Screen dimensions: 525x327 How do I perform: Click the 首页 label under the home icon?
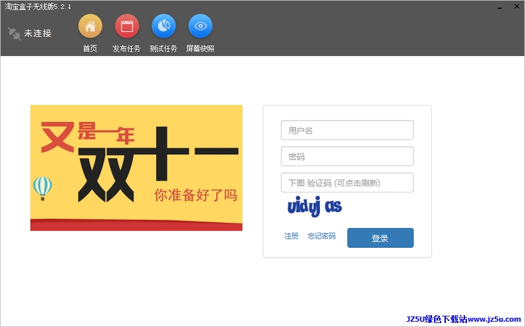coord(90,49)
